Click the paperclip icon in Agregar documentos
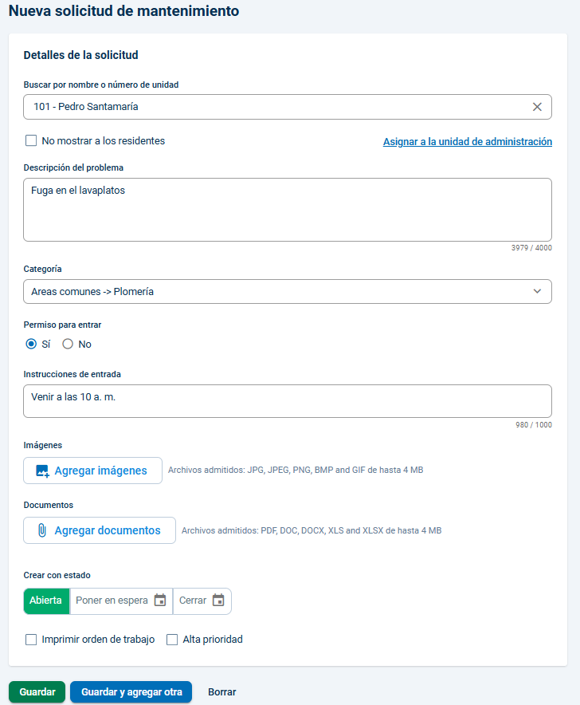This screenshot has width=580, height=705. [x=41, y=530]
